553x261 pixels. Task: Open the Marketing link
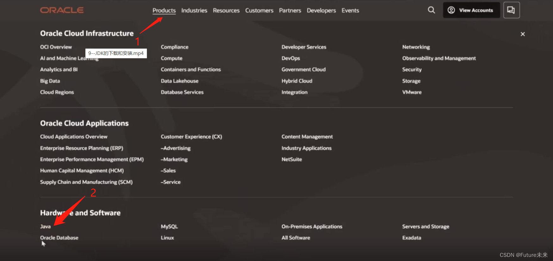pos(174,159)
